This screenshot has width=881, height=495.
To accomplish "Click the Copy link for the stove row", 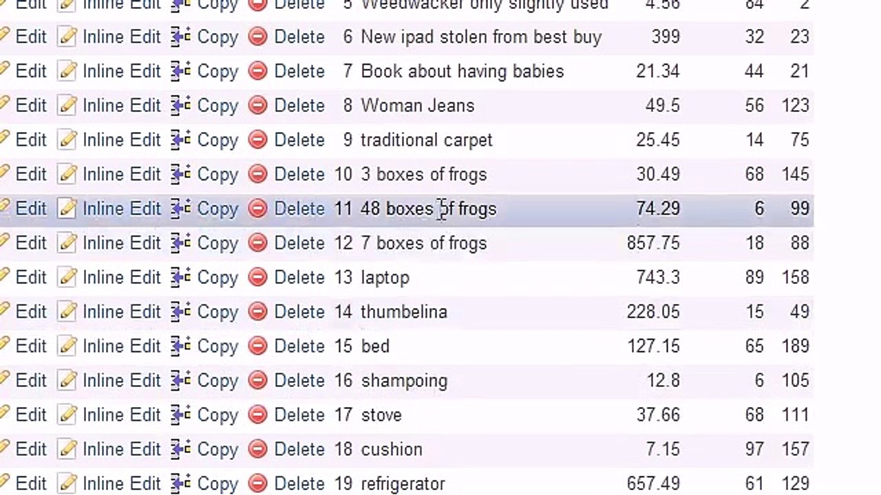I will coord(217,415).
